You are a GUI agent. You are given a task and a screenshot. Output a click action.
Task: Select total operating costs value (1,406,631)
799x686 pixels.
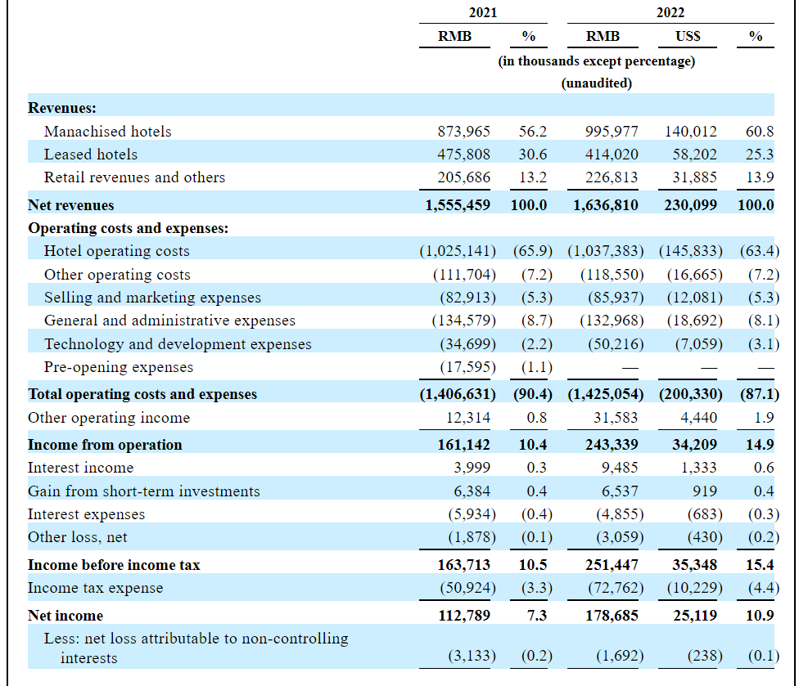458,394
